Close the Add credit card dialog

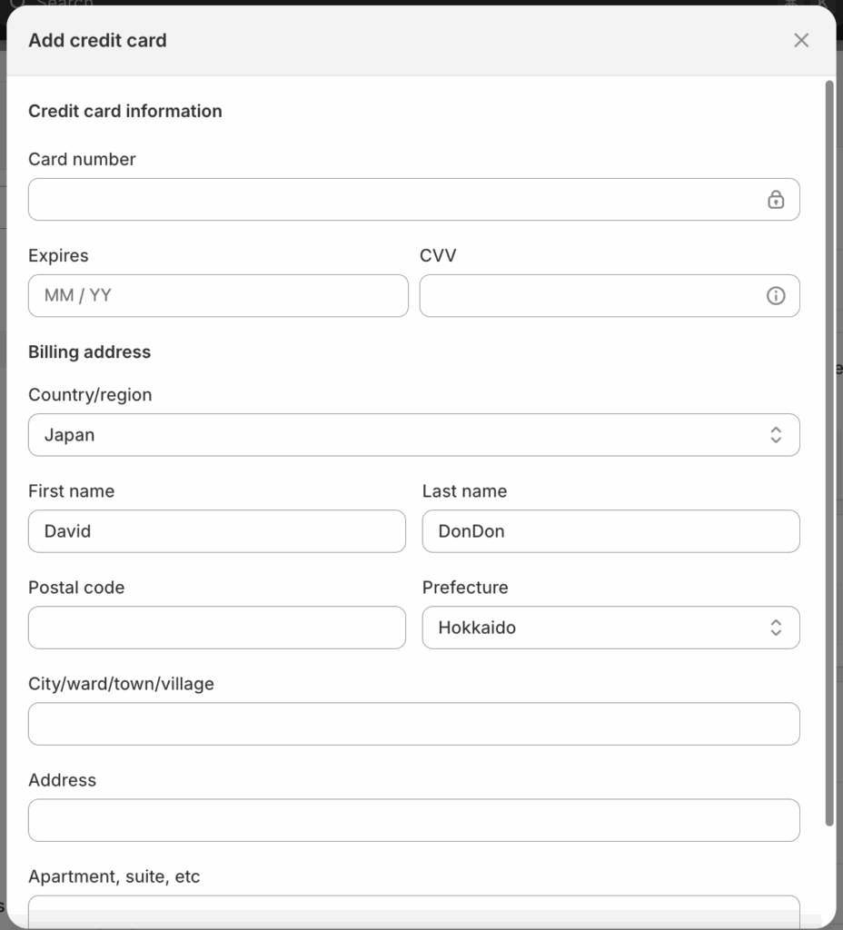(800, 40)
